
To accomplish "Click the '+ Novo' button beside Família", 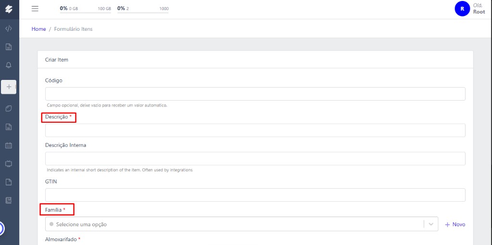I will click(x=455, y=224).
